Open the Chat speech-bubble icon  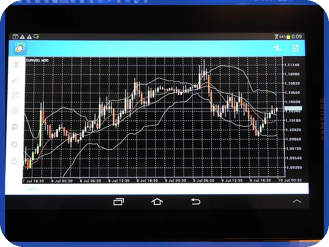pos(14,127)
